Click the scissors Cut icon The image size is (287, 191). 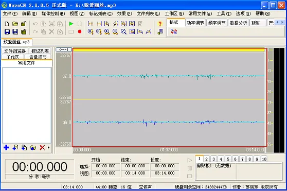(52, 24)
